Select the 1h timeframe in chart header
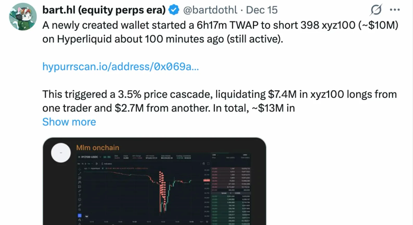Screen dimensions: 413x225 (x=83, y=164)
